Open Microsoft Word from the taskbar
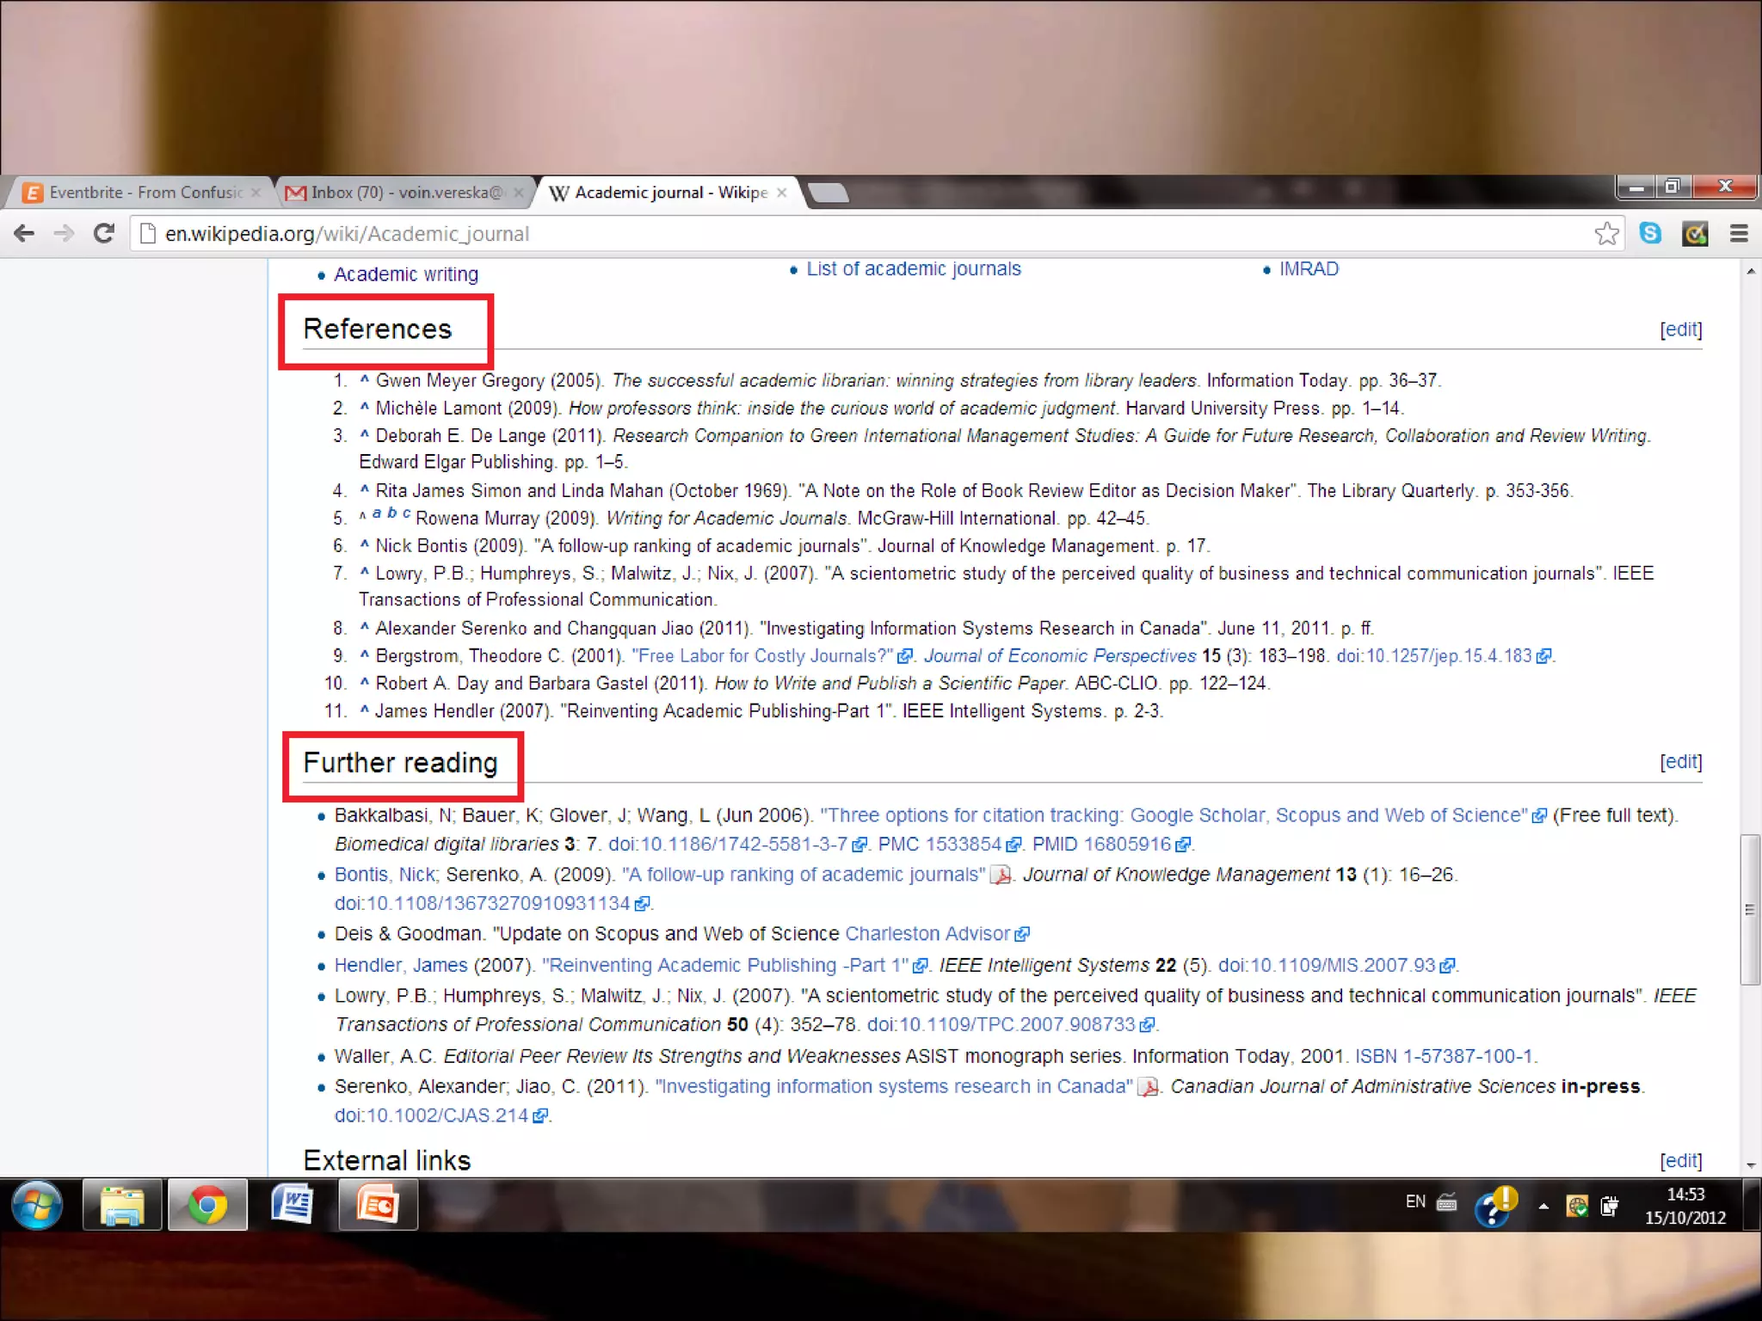This screenshot has height=1321, width=1762. coord(293,1205)
